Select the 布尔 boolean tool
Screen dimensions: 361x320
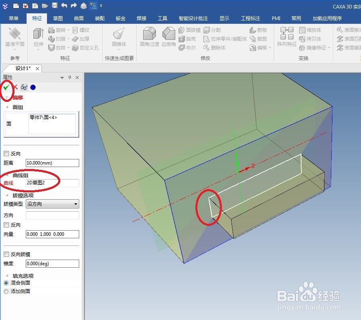(x=187, y=48)
